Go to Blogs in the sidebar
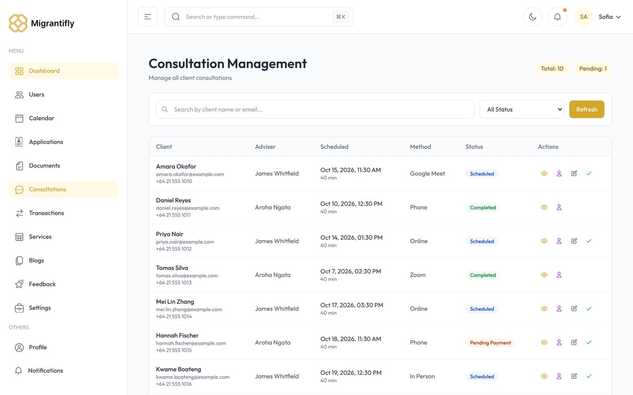This screenshot has height=395, width=633. (x=63, y=260)
